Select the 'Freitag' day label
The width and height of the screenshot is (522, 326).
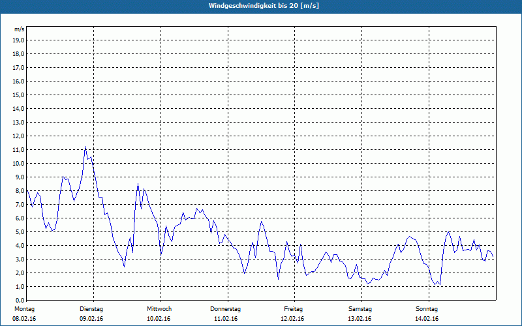(293, 309)
